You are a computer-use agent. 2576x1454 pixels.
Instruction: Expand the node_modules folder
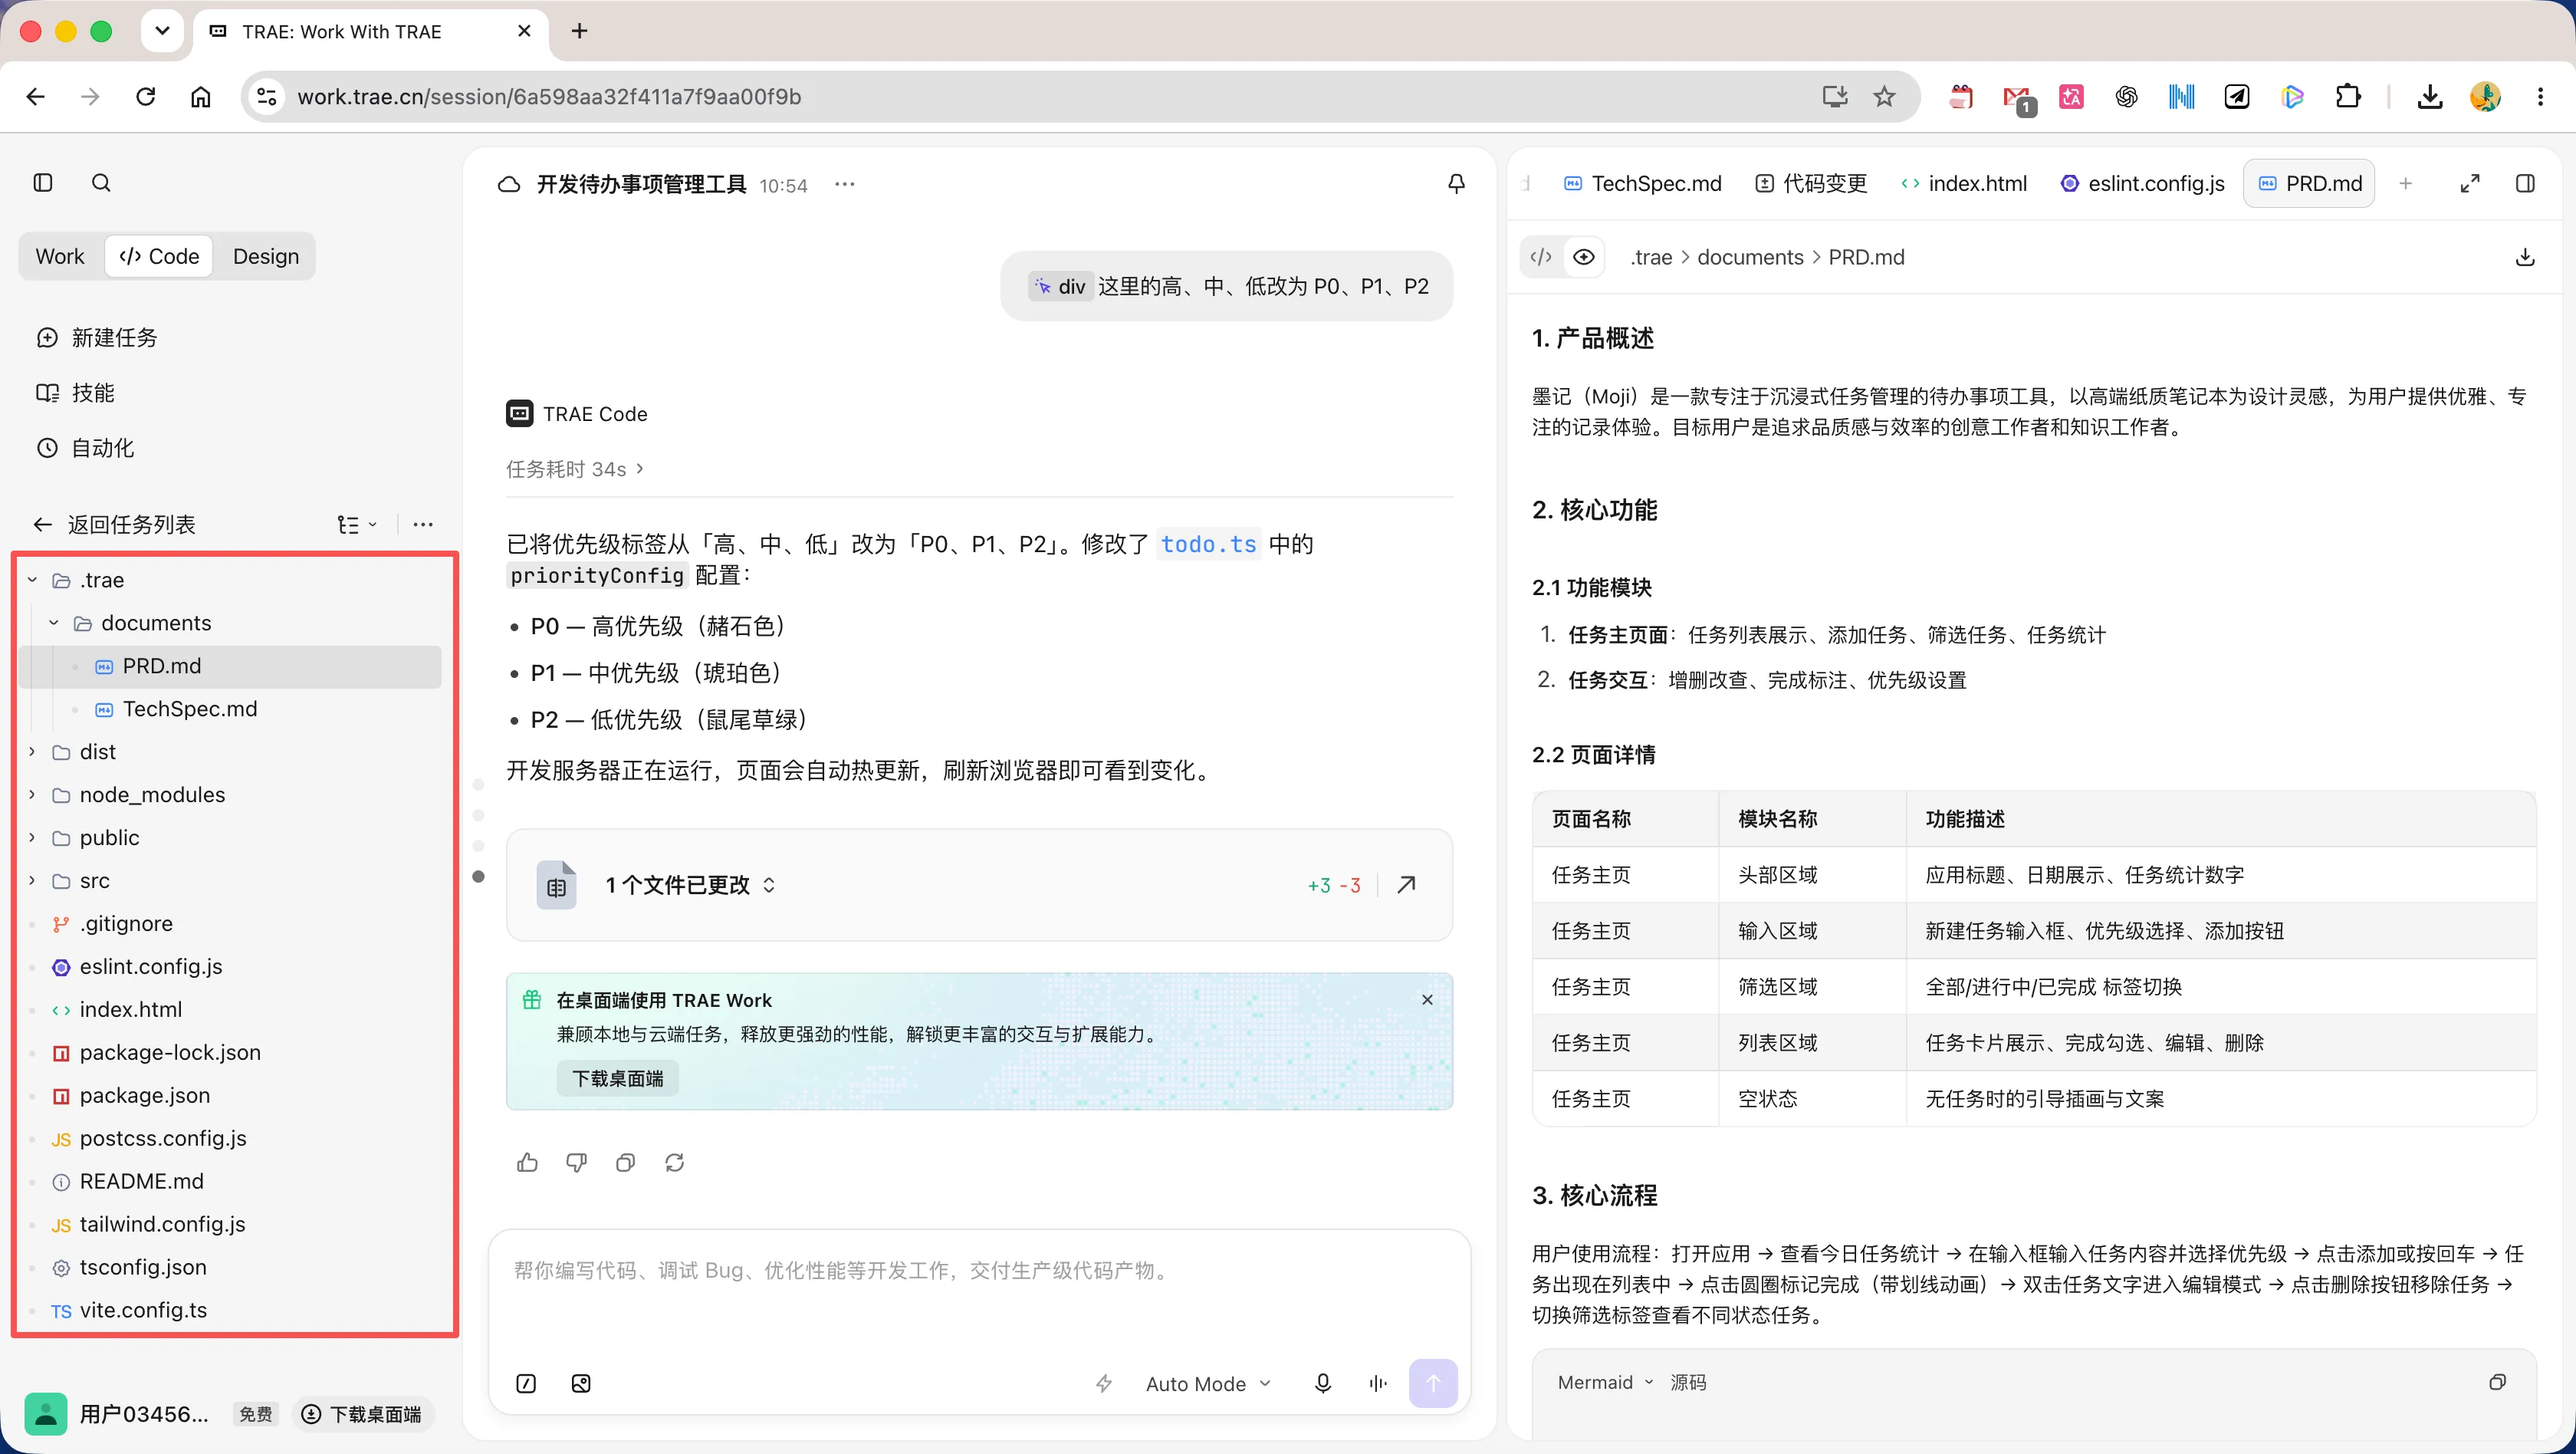[32, 795]
